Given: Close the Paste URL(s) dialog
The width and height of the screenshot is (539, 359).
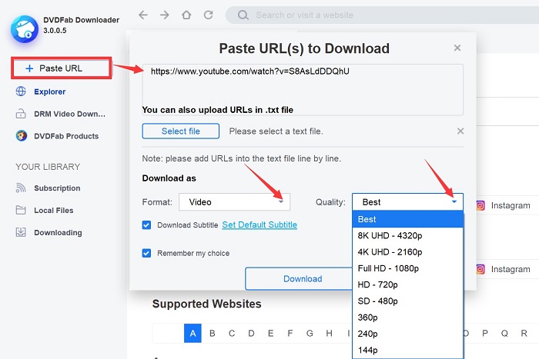Looking at the screenshot, I should pos(457,48).
